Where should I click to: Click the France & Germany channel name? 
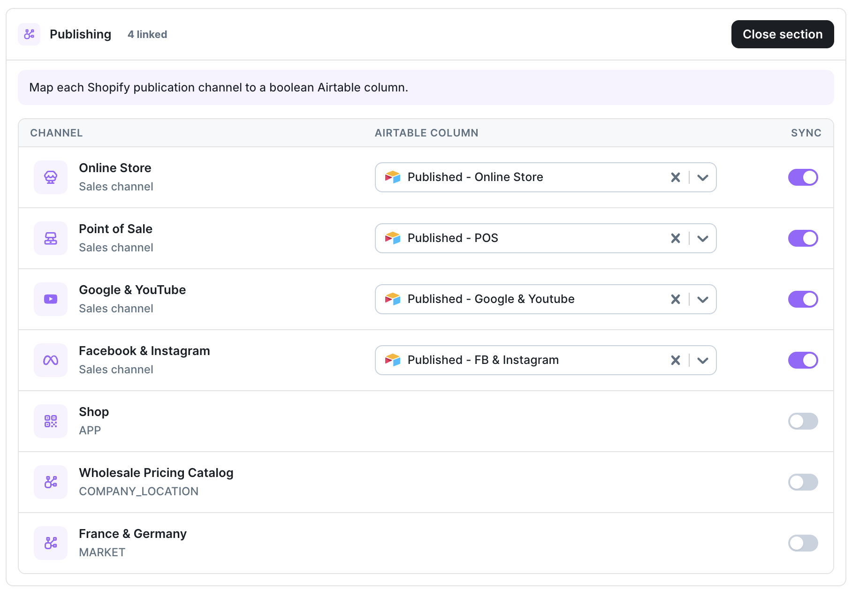(132, 534)
